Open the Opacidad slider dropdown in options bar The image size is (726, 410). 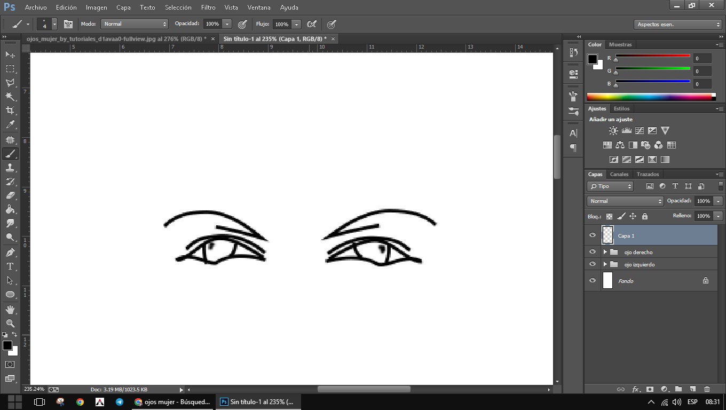tap(227, 24)
